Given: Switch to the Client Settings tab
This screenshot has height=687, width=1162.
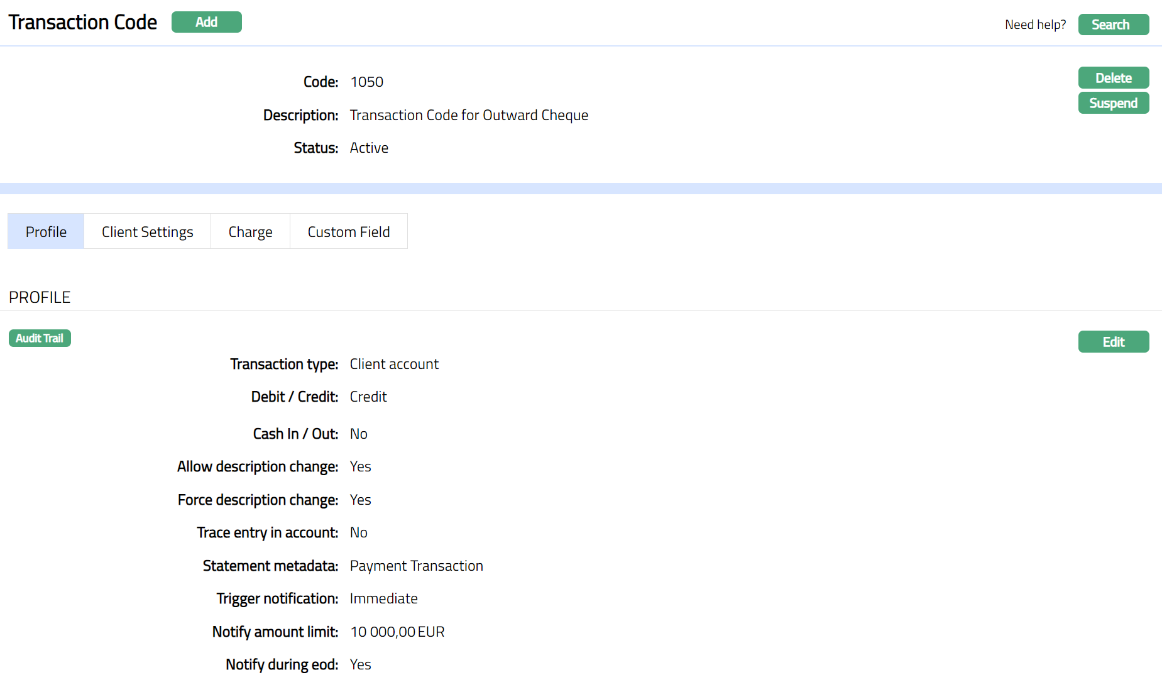Looking at the screenshot, I should [x=147, y=232].
